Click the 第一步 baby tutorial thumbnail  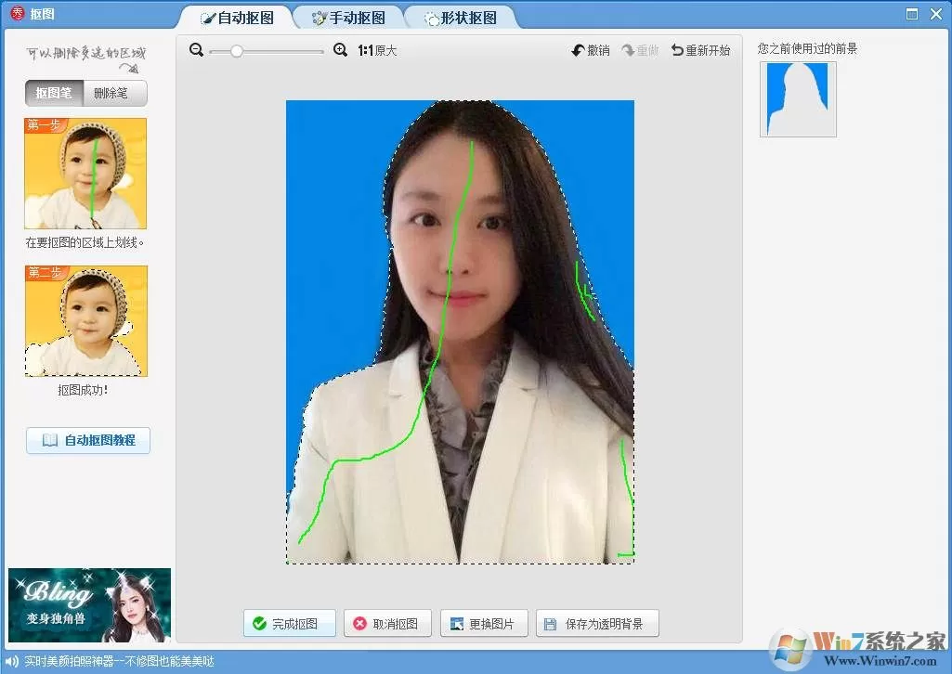85,173
